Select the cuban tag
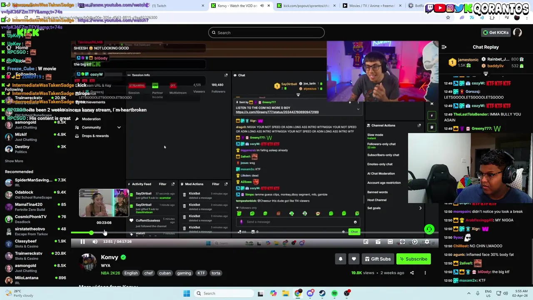This screenshot has height=300, width=533. point(165,273)
